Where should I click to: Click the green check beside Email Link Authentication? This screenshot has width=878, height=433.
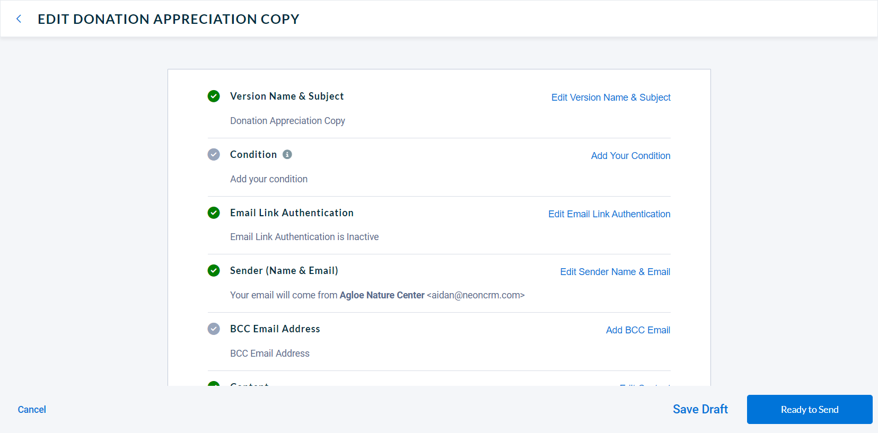[x=214, y=213]
